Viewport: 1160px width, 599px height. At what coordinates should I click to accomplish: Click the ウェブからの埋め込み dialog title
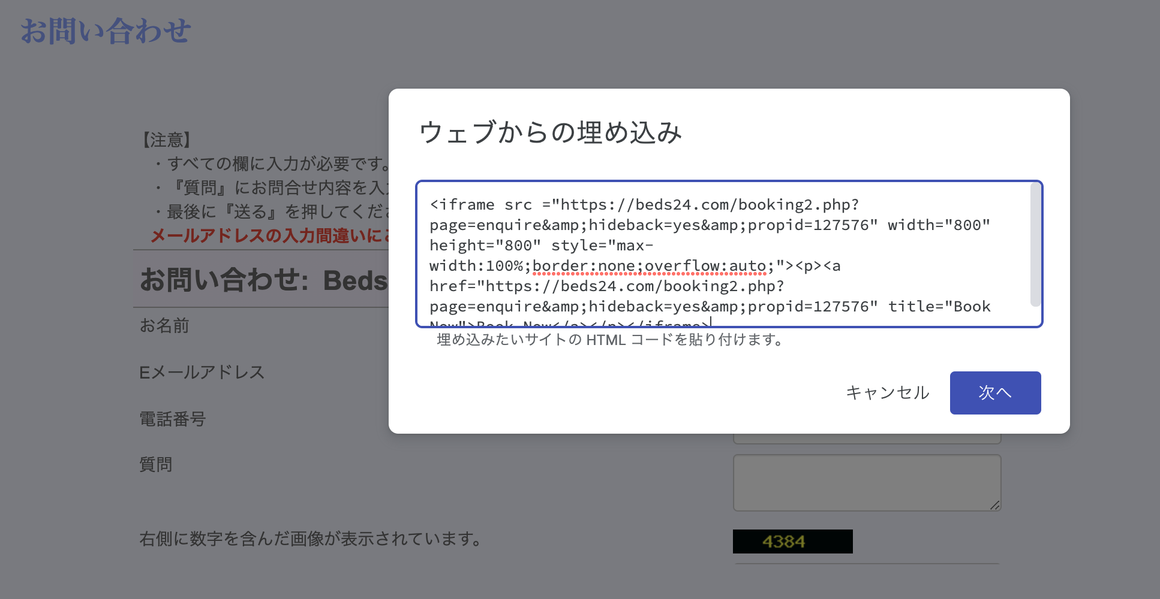[x=550, y=132]
